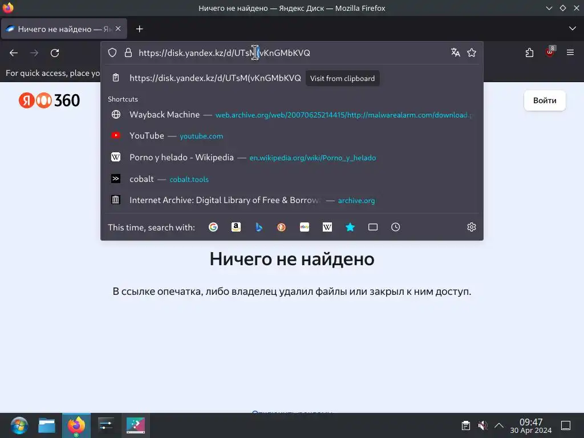
Task: Search in open tabs icon
Action: (373, 227)
